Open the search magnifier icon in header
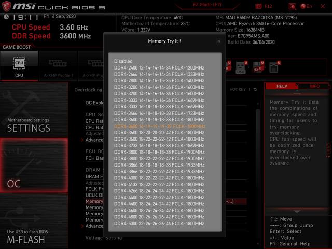 293,6
